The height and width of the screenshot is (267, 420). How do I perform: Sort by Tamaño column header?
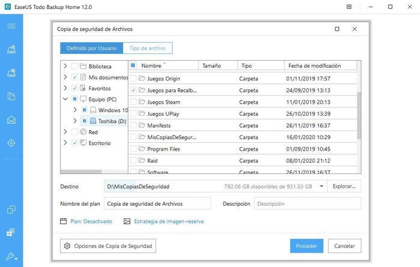click(218, 65)
